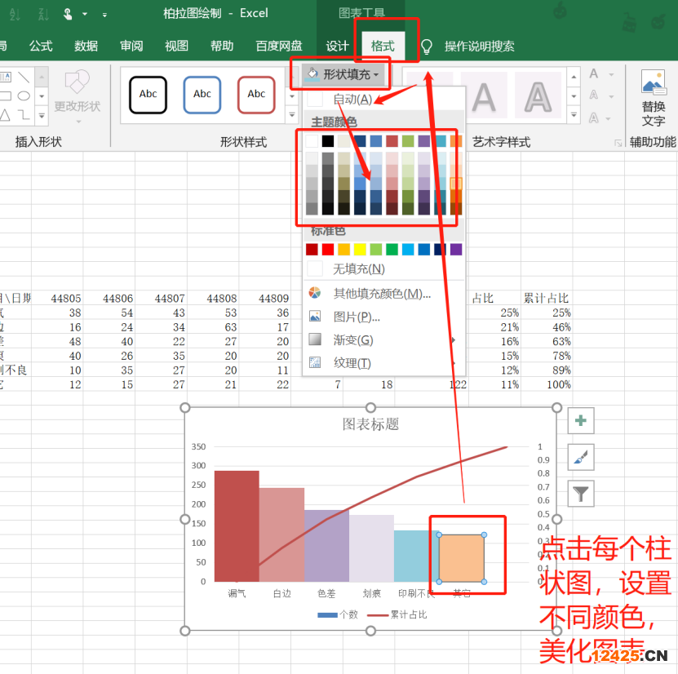Screen dimensions: 678x674
Task: Click the 更改形状 change shape icon
Action: pos(78,83)
